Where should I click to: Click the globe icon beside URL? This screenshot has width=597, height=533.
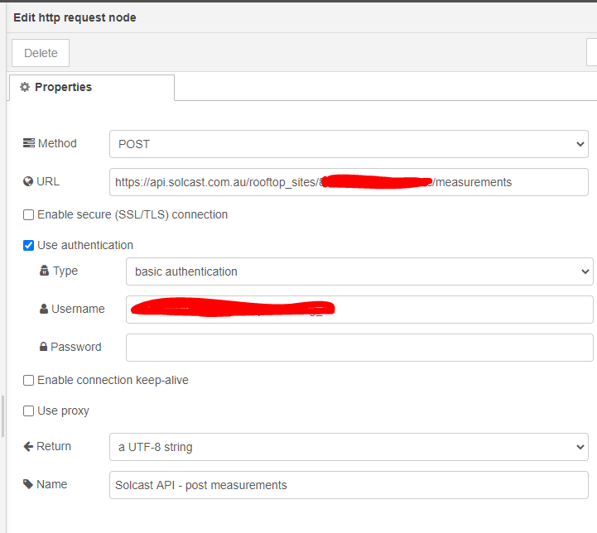28,181
